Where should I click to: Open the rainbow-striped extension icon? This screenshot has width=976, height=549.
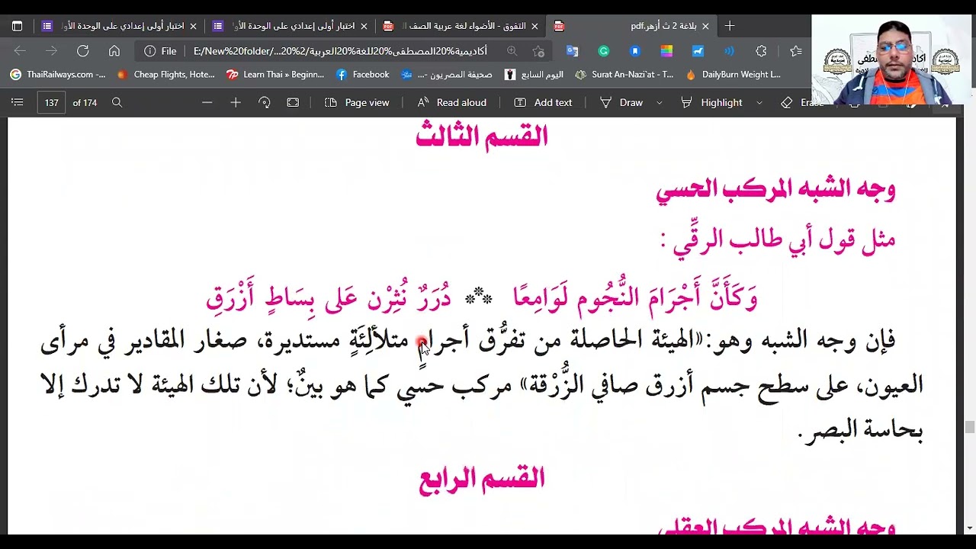click(x=666, y=51)
